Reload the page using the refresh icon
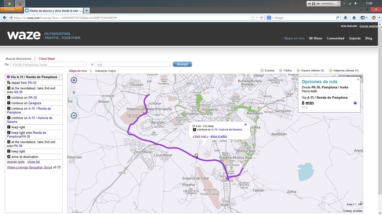The image size is (382, 215). pyautogui.click(x=262, y=18)
